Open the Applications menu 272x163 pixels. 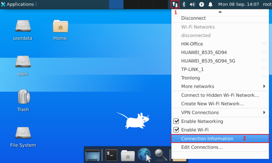pyautogui.click(x=17, y=4)
